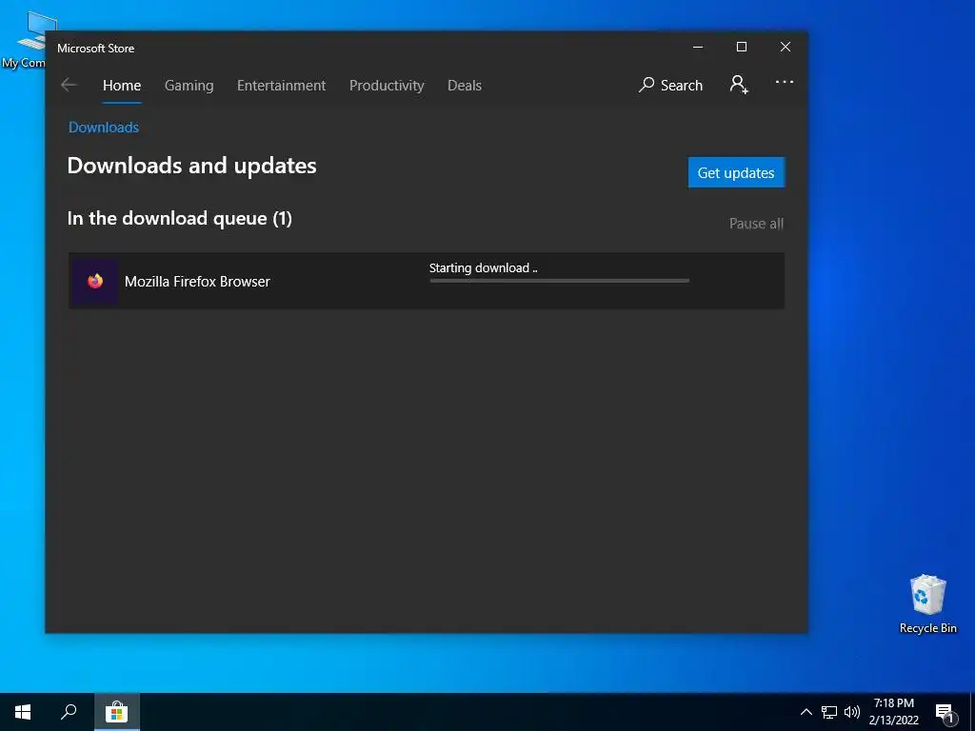Click the back arrow in Microsoft Store
This screenshot has height=731, width=975.
(x=69, y=85)
